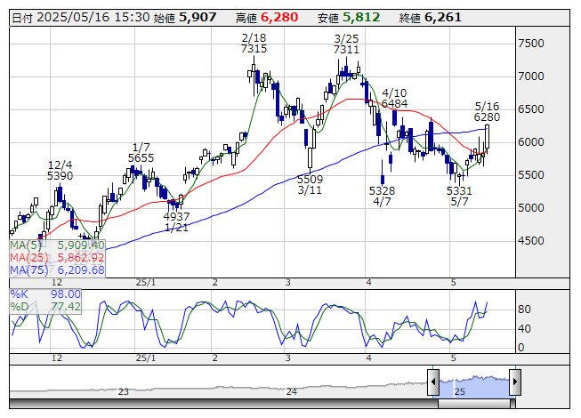Click the MA(75) 6,209.68 legend entry
Image resolution: width=581 pixels, height=418 pixels.
[58, 269]
